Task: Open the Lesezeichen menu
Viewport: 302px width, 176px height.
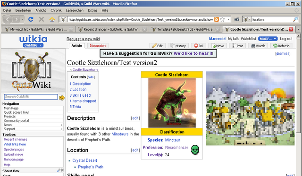Action: [x=75, y=10]
